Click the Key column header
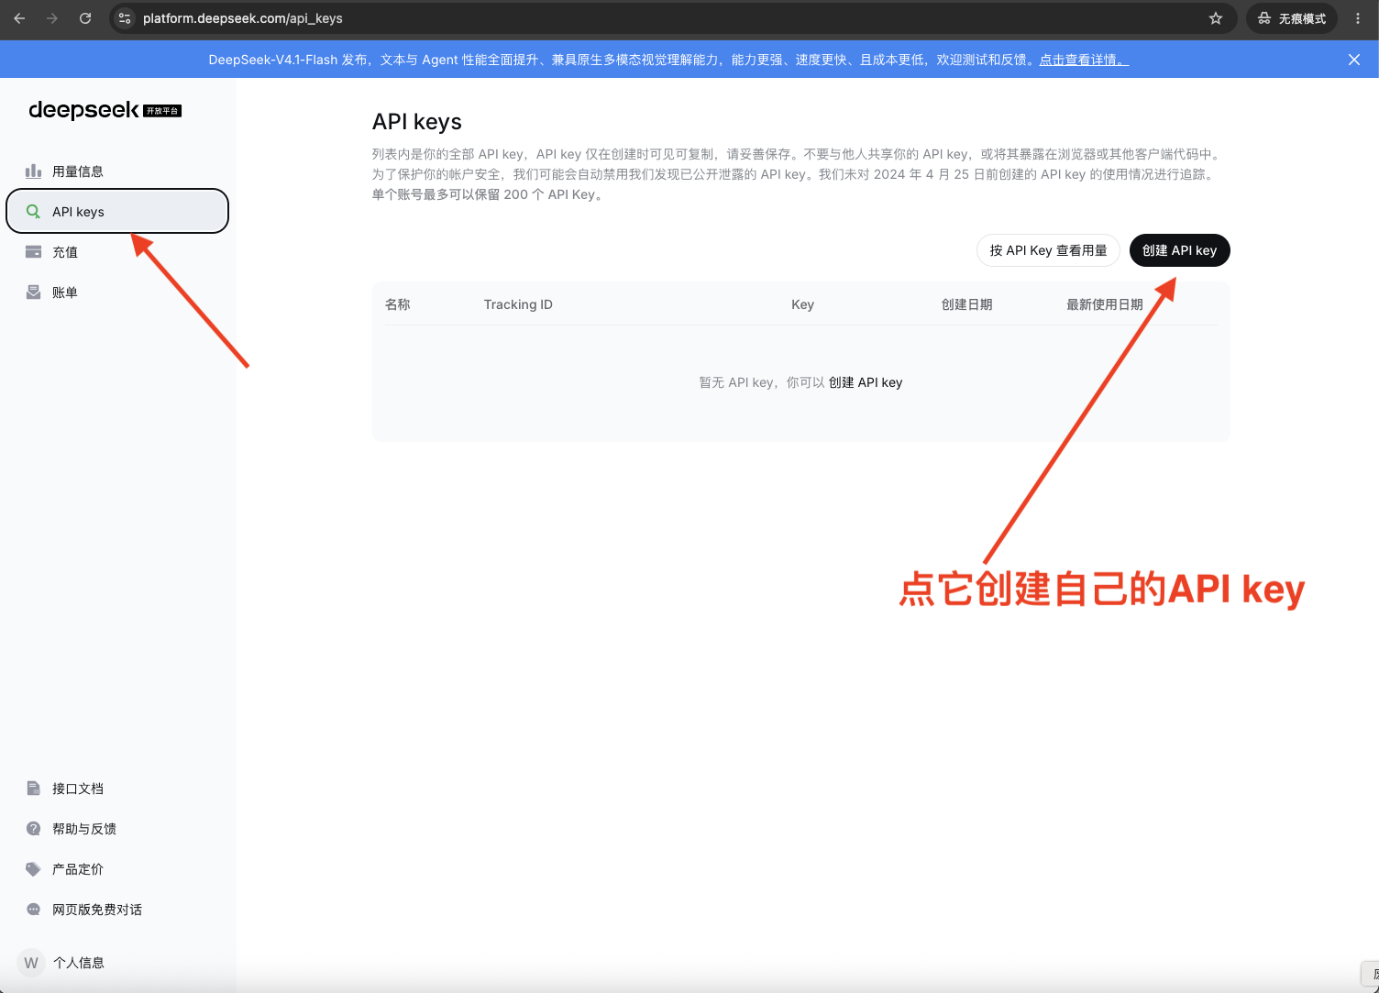1379x993 pixels. 802,304
